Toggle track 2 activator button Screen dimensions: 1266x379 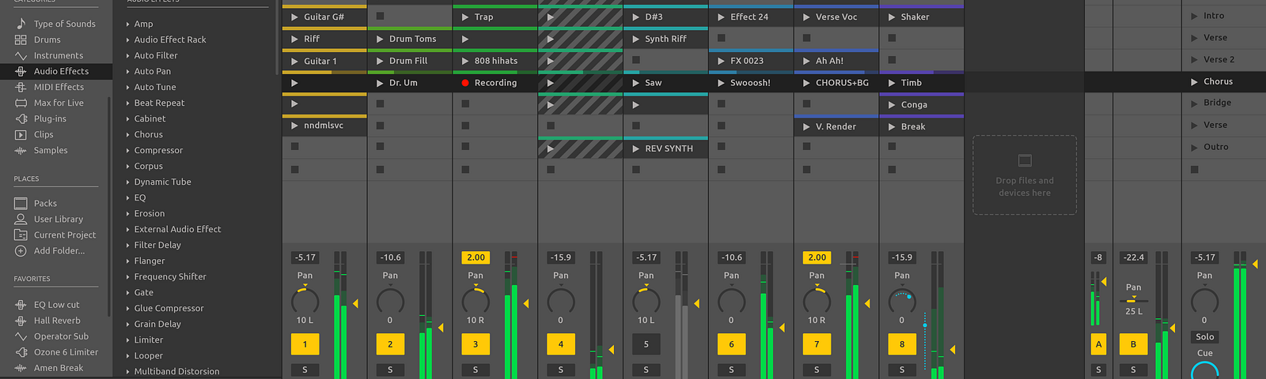pos(390,344)
